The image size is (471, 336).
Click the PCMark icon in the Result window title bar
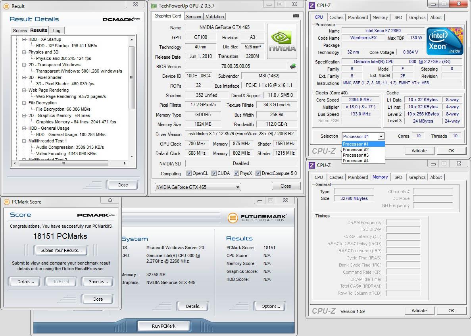pos(6,6)
